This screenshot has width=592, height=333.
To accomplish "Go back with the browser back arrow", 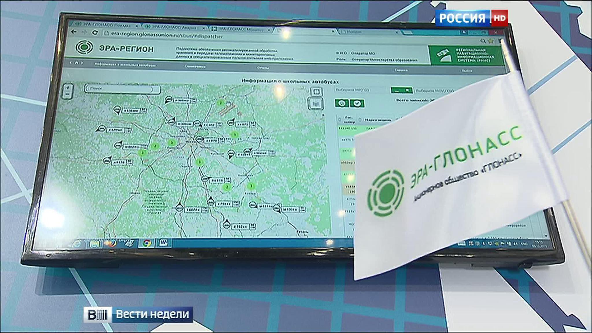I will coord(74,32).
